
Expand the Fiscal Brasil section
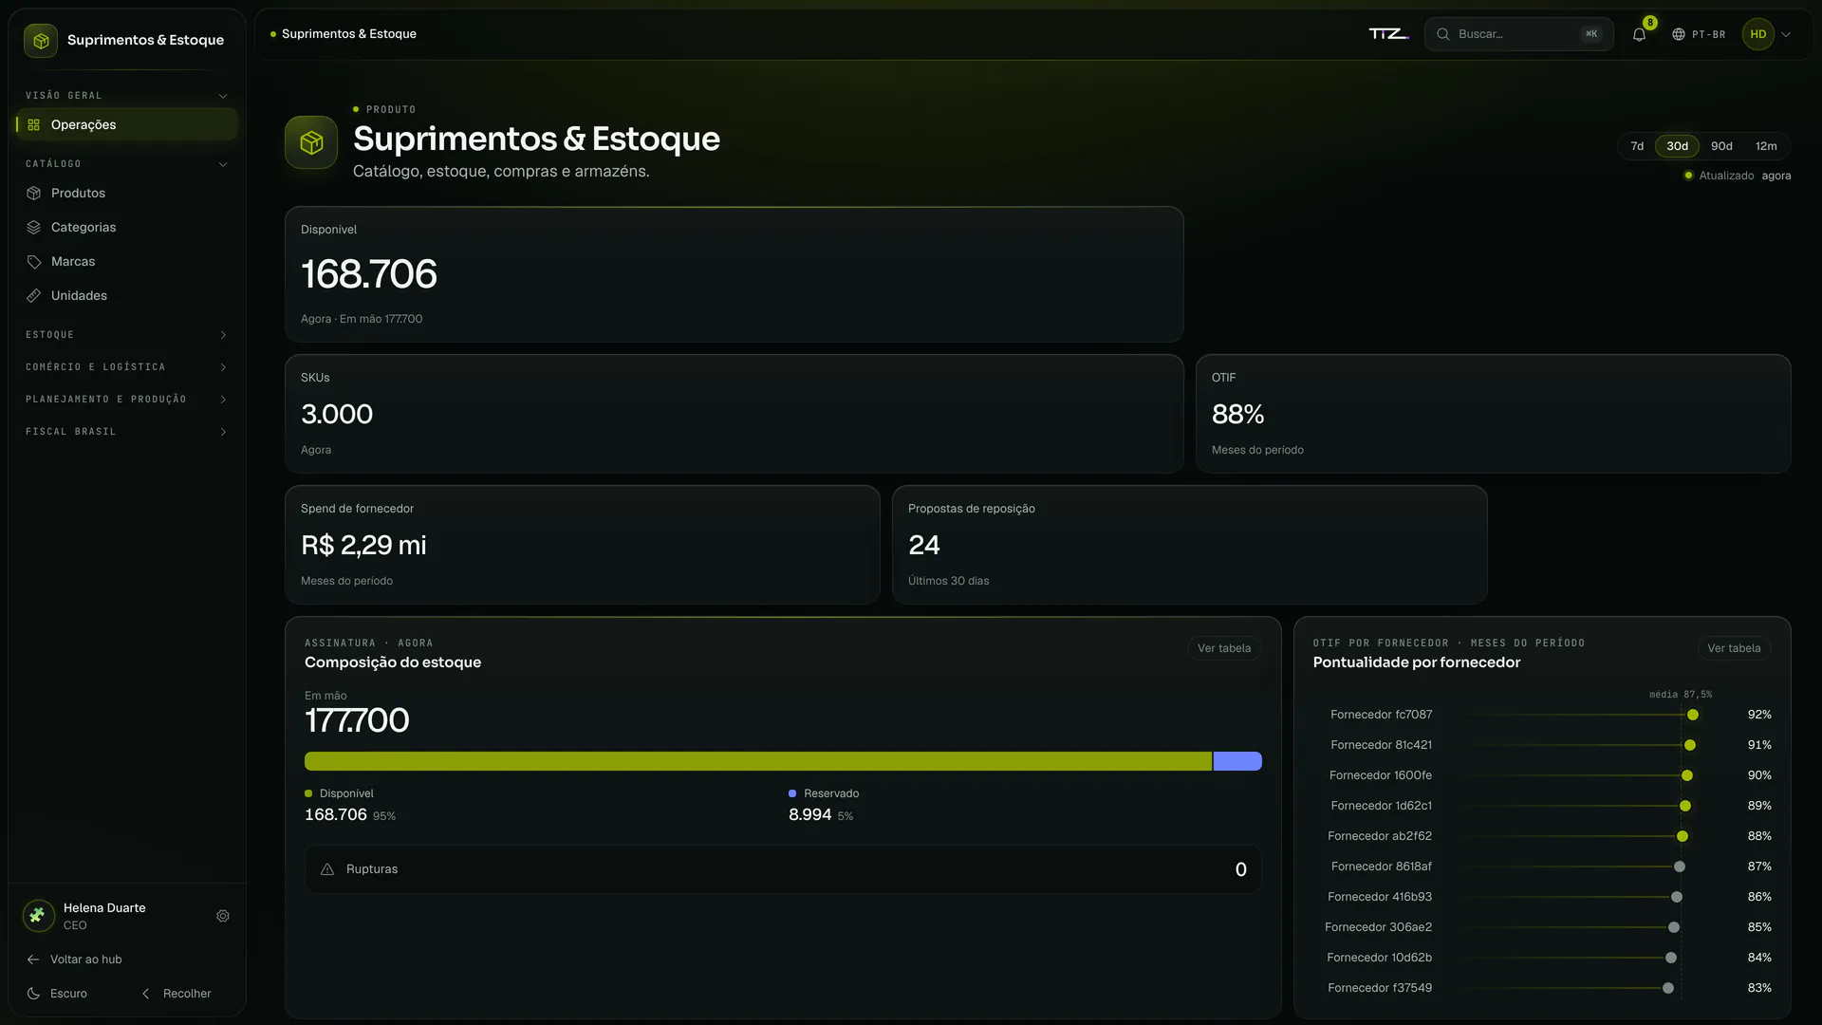pos(126,432)
